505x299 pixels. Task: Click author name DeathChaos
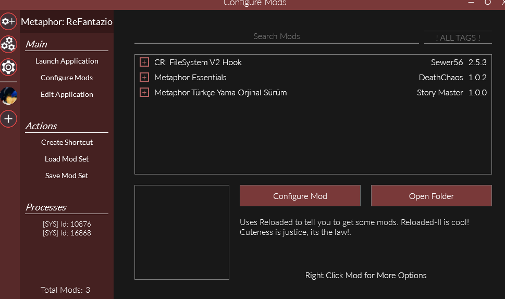[x=440, y=78]
